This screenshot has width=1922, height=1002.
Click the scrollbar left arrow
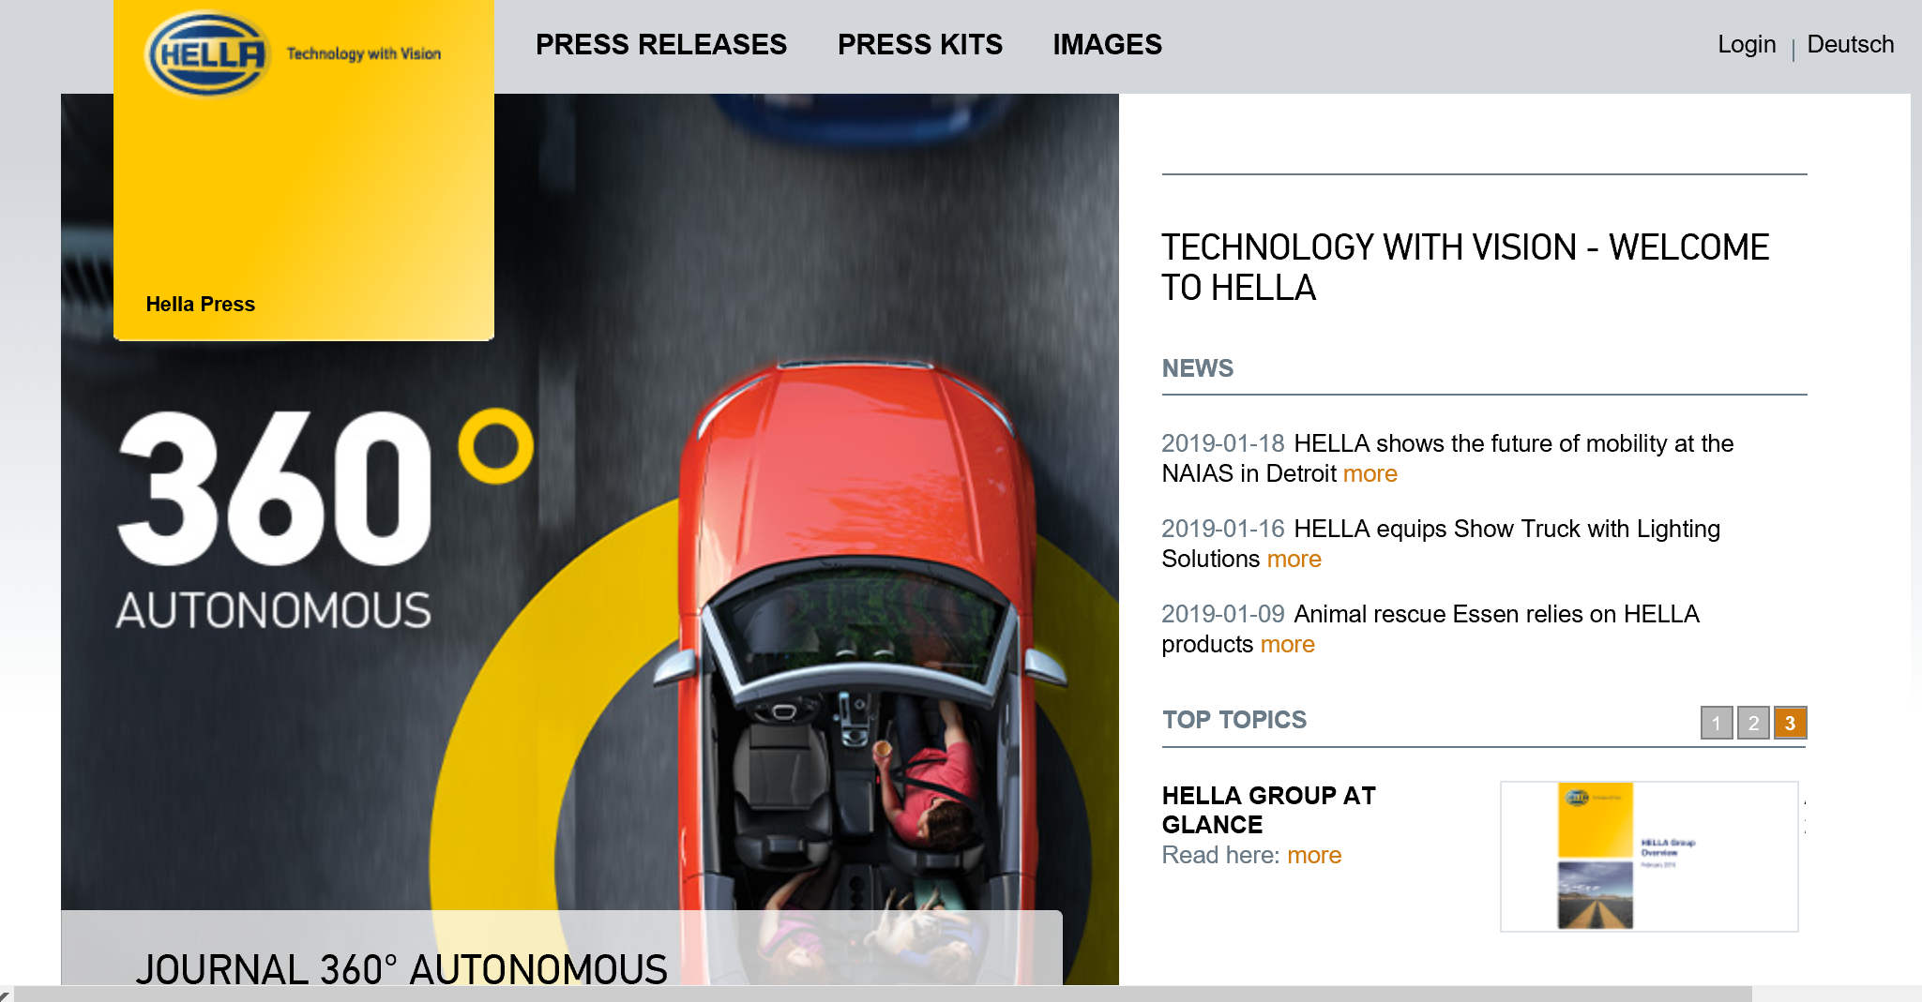(x=6, y=995)
